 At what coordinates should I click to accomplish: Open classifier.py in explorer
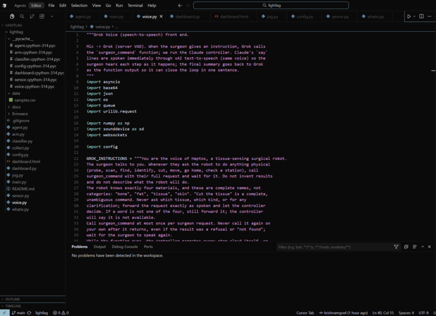[x=33, y=141]
